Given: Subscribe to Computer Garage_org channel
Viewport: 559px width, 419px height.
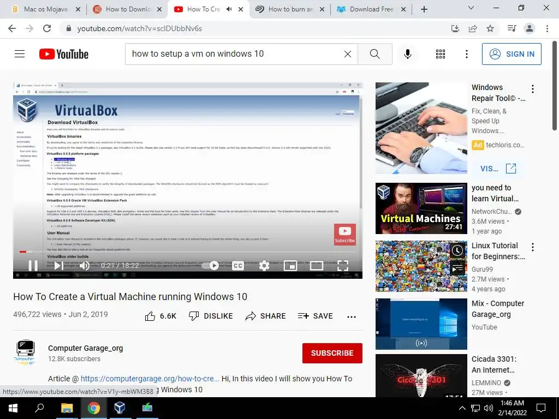Looking at the screenshot, I should click(332, 353).
